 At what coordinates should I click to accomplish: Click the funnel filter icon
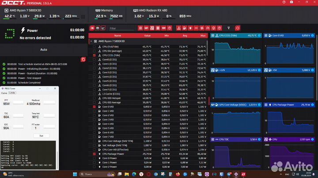click(x=229, y=28)
